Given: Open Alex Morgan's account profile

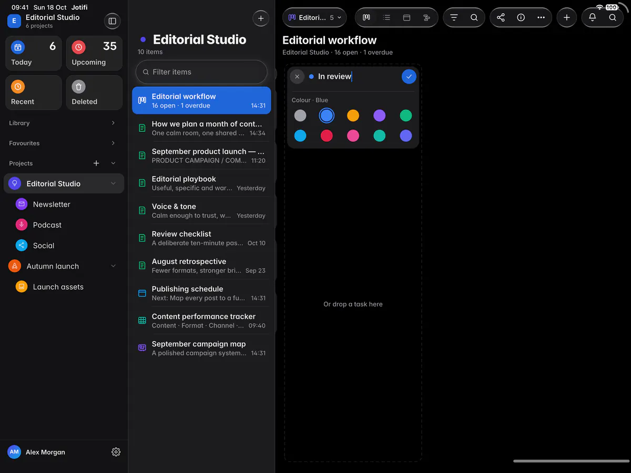Looking at the screenshot, I should click(37, 452).
